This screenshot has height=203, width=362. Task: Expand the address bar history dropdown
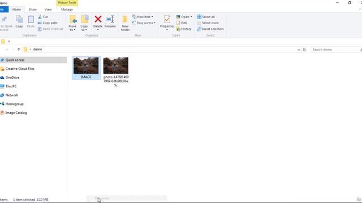(x=299, y=50)
